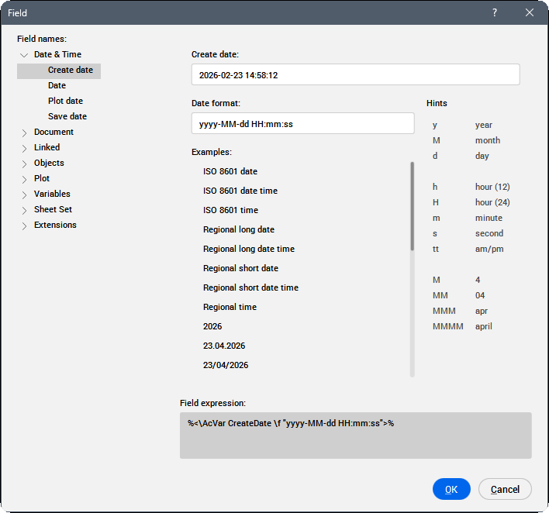Image resolution: width=549 pixels, height=513 pixels.
Task: Click the Create date value field
Action: click(x=355, y=75)
